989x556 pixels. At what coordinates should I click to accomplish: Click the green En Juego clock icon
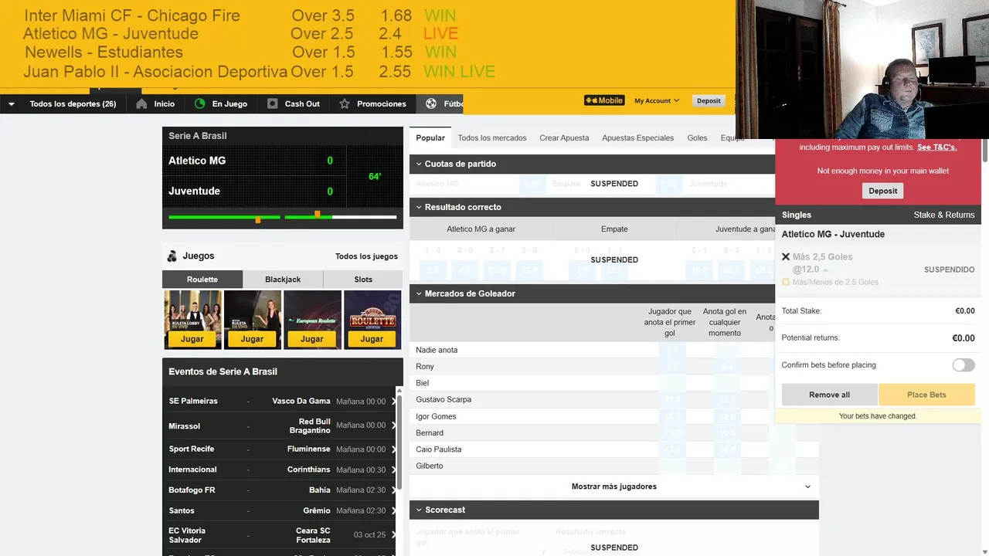pos(199,103)
